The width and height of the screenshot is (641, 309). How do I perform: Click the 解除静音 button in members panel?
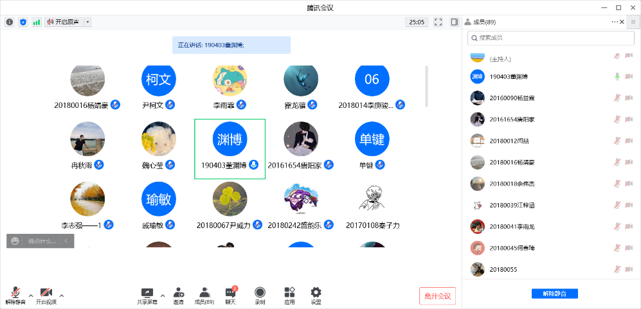click(x=555, y=294)
